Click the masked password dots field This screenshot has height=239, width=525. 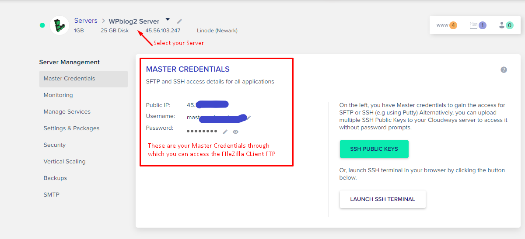(x=202, y=131)
